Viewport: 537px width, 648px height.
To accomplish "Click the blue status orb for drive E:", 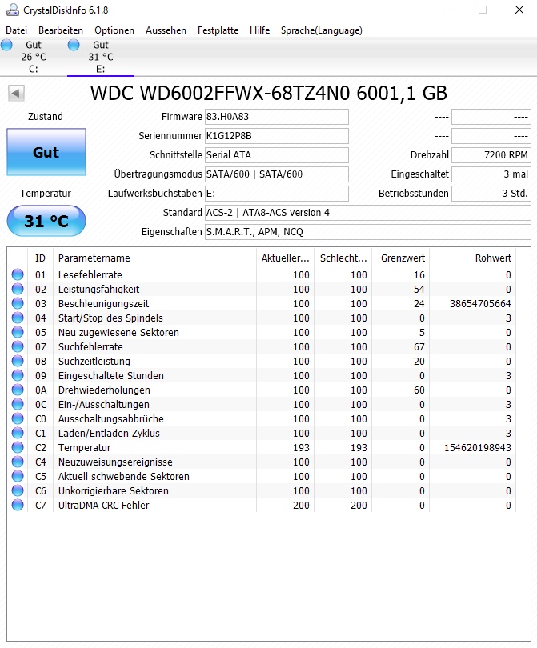I will 74,45.
